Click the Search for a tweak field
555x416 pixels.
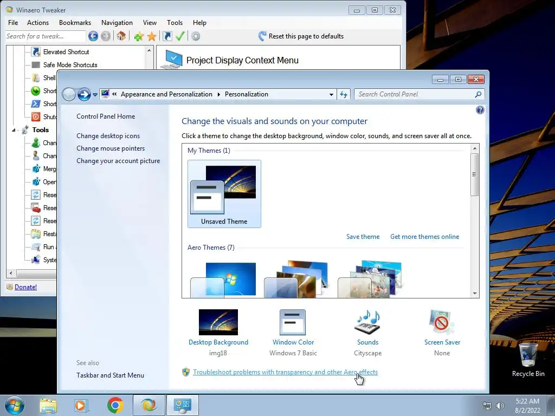pyautogui.click(x=46, y=36)
